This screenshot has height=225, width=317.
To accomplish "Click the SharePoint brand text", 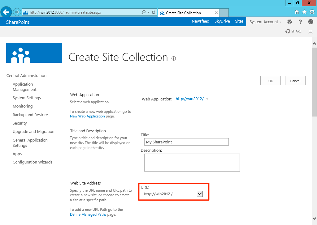I will [x=18, y=22].
